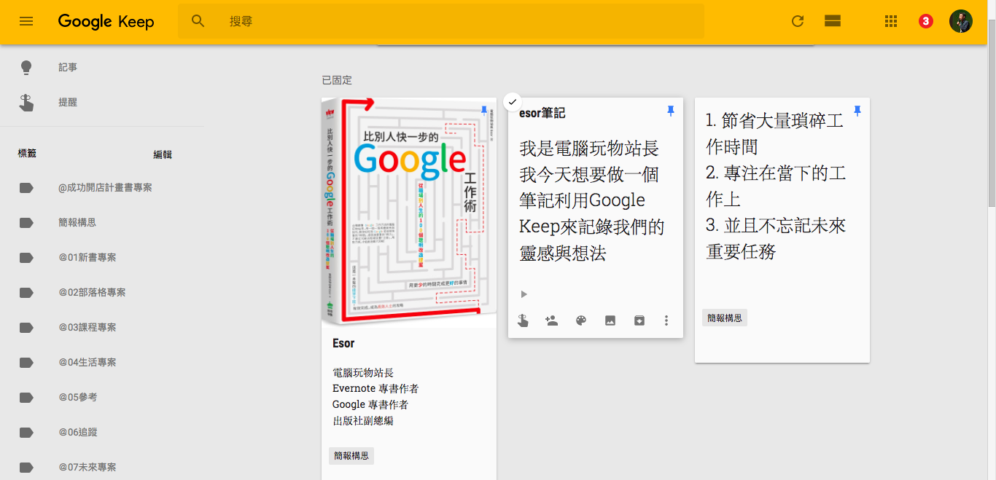Add collaborator to esor筆記 note
Screen dimensions: 996x480
552,320
